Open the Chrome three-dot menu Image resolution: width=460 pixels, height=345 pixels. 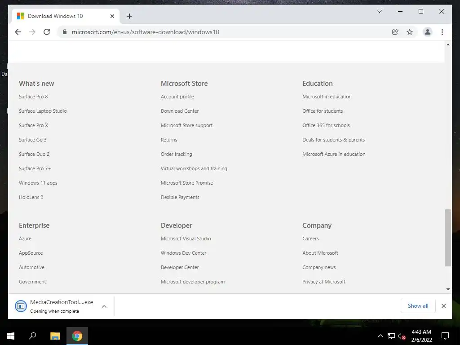click(x=442, y=32)
